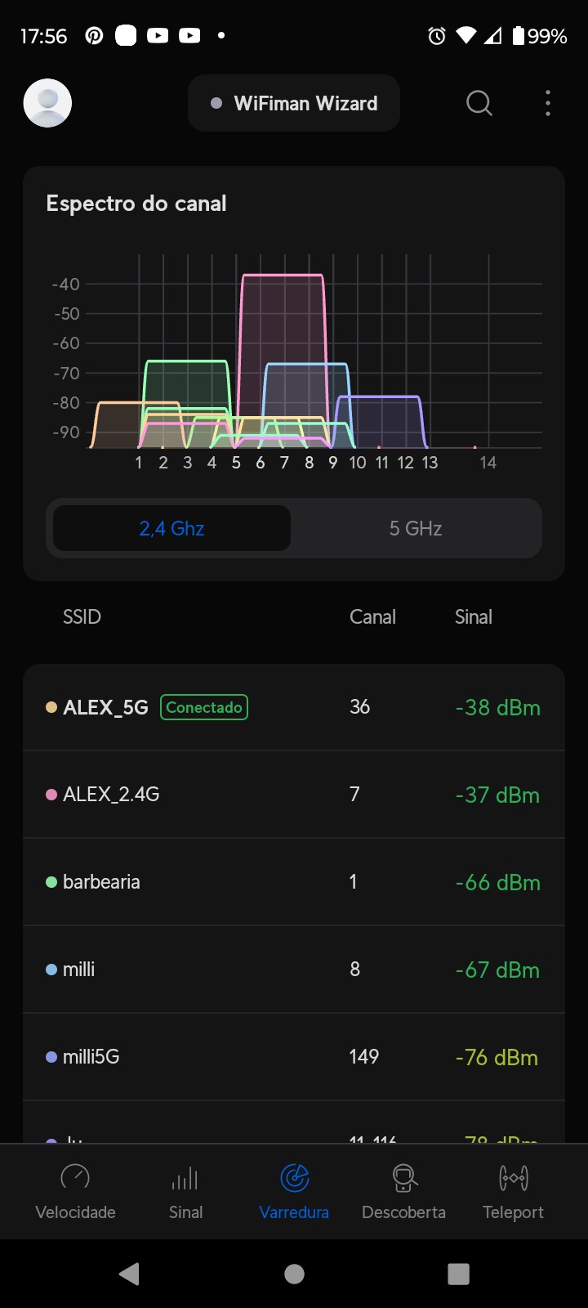Open the milli5G network entry
The width and height of the screenshot is (588, 1308).
coord(294,1057)
